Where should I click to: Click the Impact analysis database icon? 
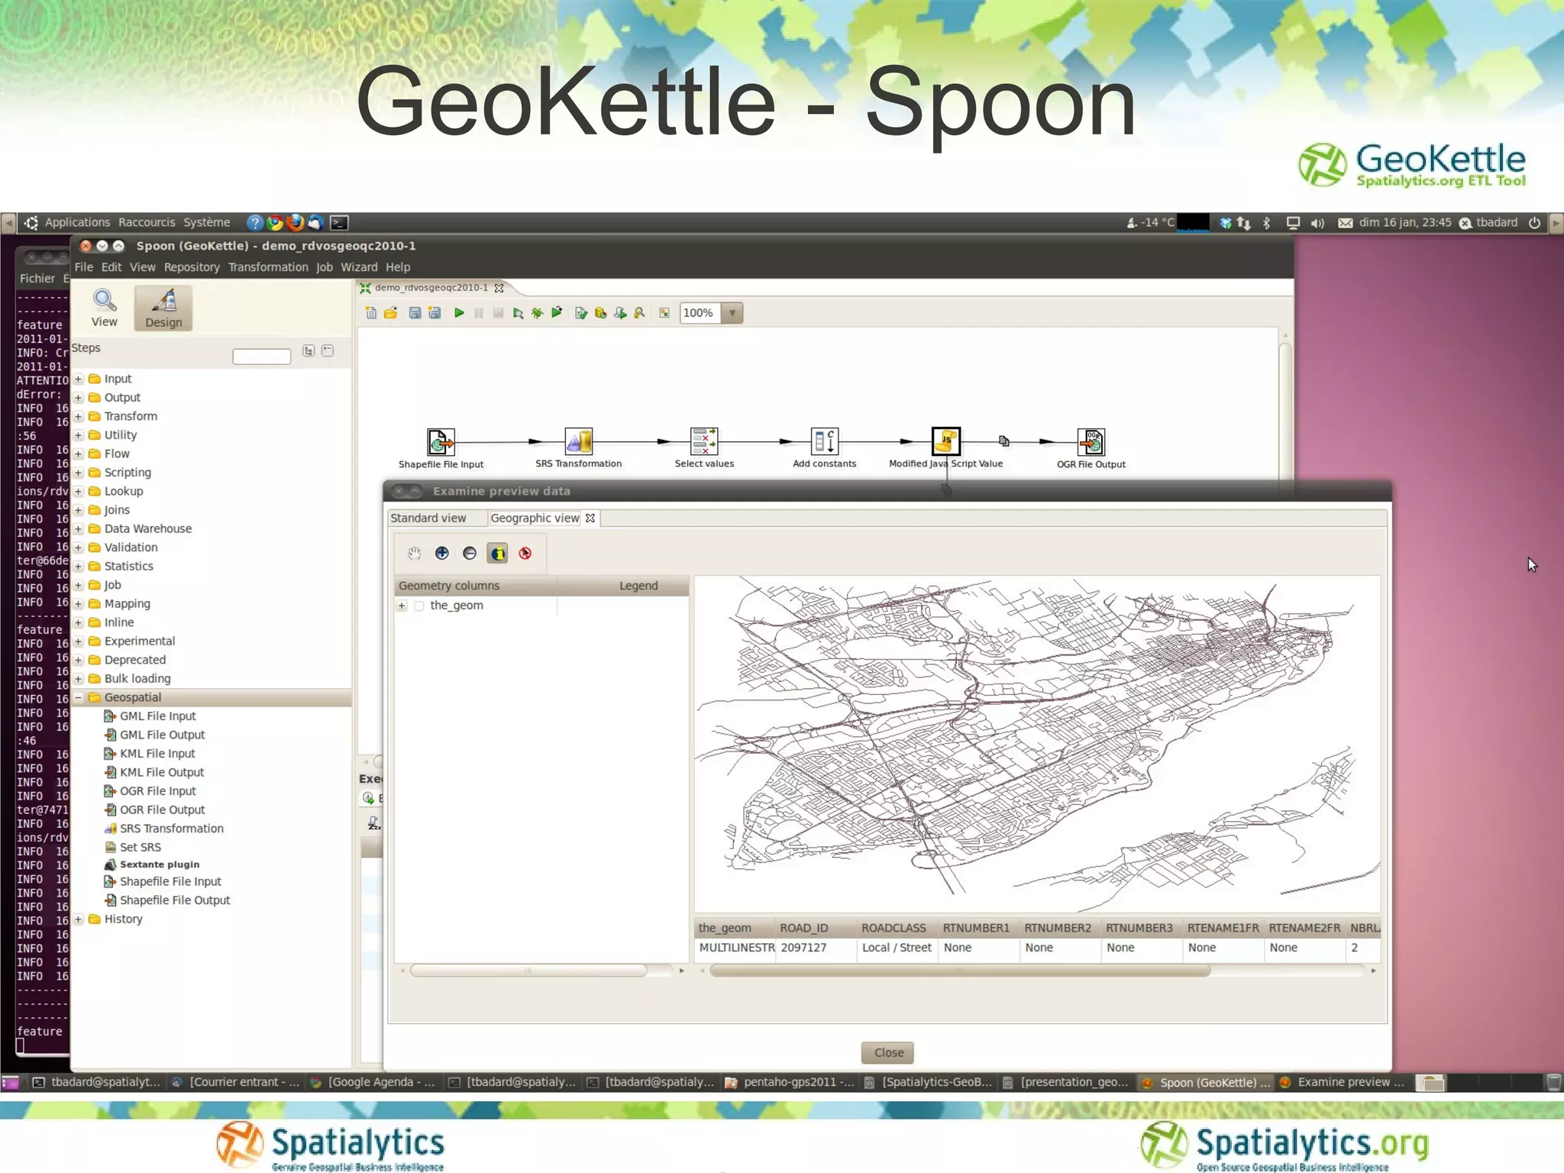(600, 312)
